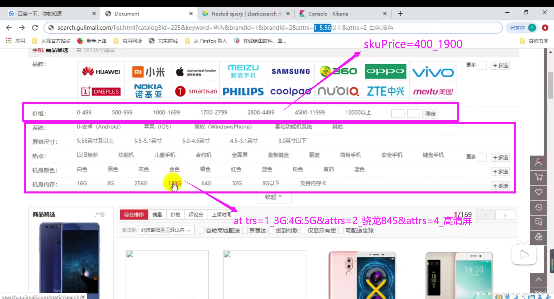The height and width of the screenshot is (299, 554).
Task: Enable the 货到付款 checkbox
Action: tap(272, 231)
